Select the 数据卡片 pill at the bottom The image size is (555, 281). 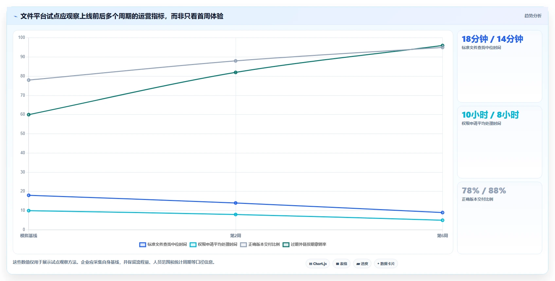click(x=386, y=264)
